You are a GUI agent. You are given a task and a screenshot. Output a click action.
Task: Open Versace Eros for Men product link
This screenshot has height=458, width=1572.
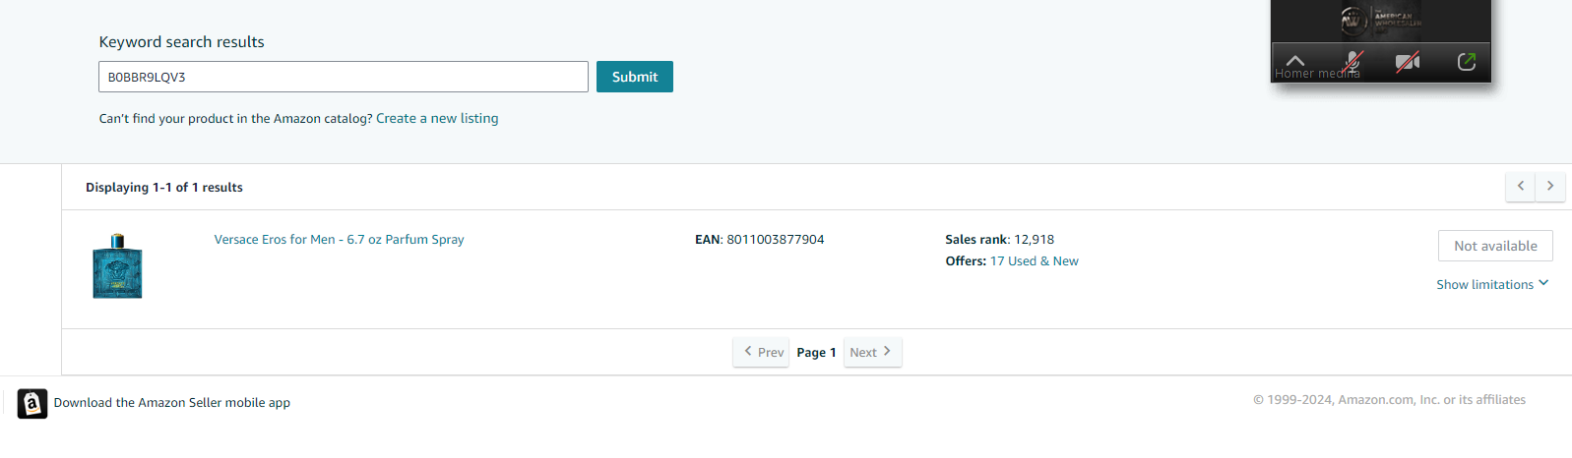(x=339, y=239)
